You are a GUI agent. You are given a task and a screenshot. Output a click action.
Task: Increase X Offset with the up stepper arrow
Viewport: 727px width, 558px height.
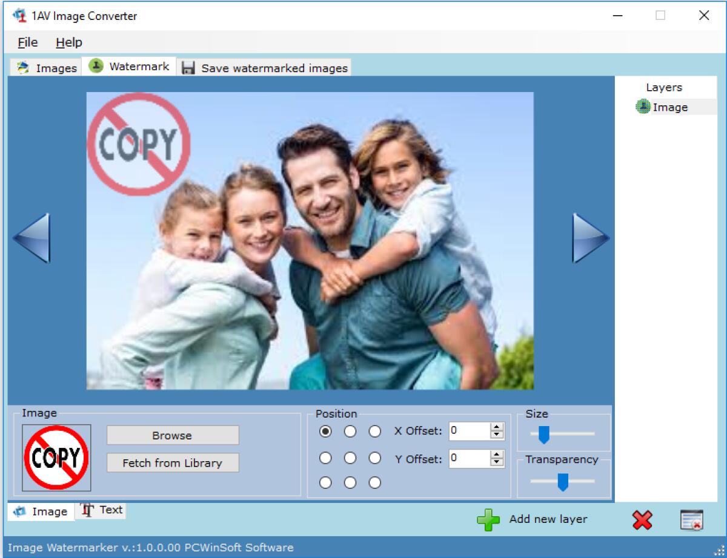497,427
